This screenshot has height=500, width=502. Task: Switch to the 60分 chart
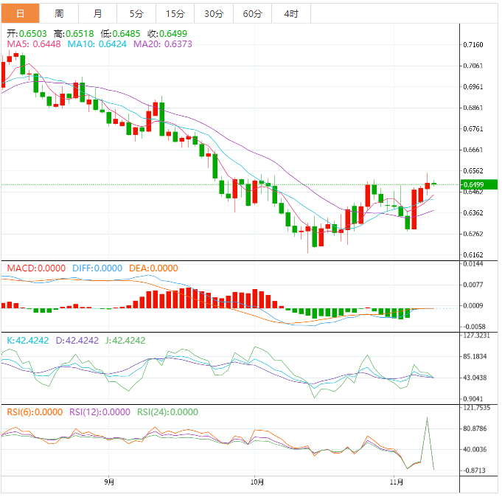252,13
